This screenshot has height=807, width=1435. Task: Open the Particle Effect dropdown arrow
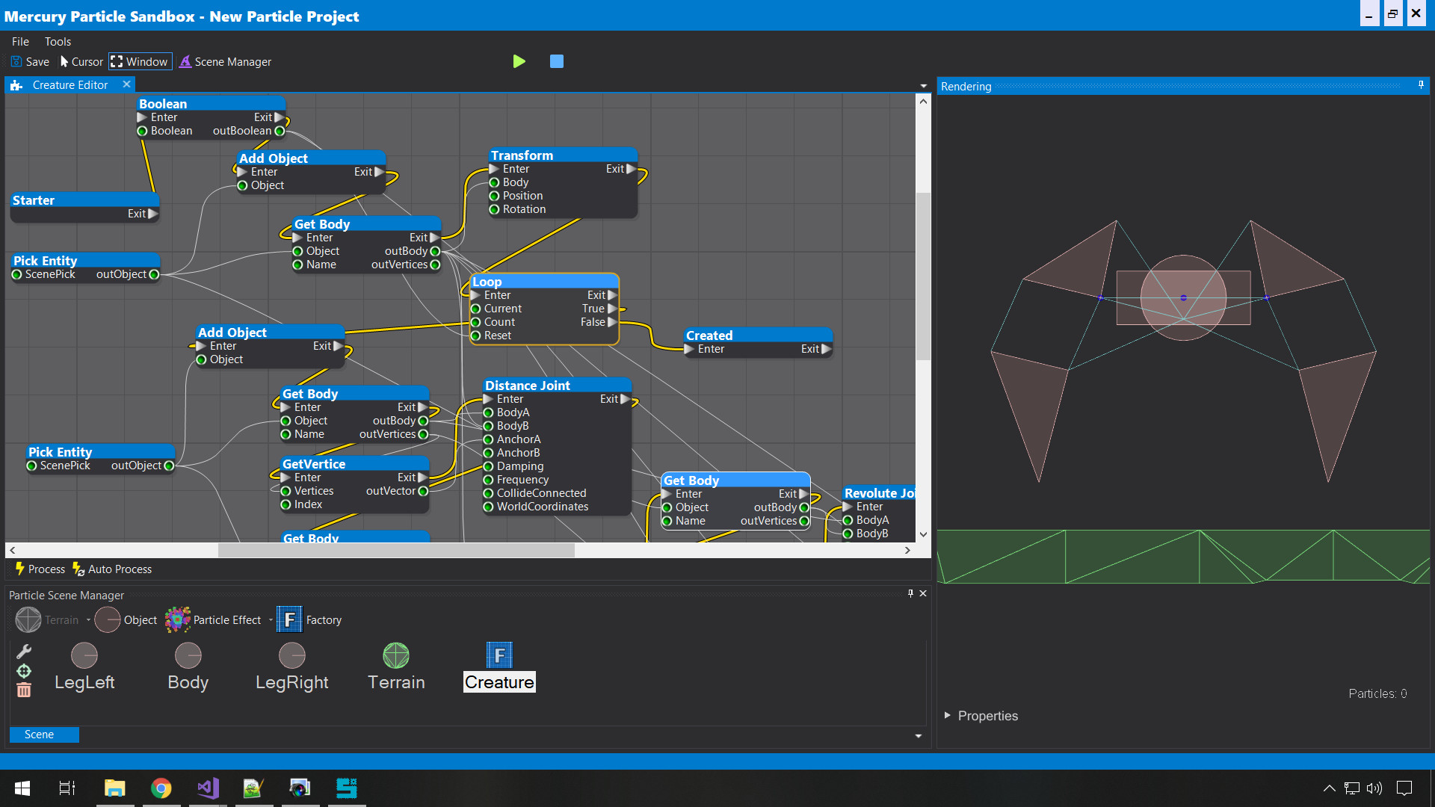(x=271, y=619)
